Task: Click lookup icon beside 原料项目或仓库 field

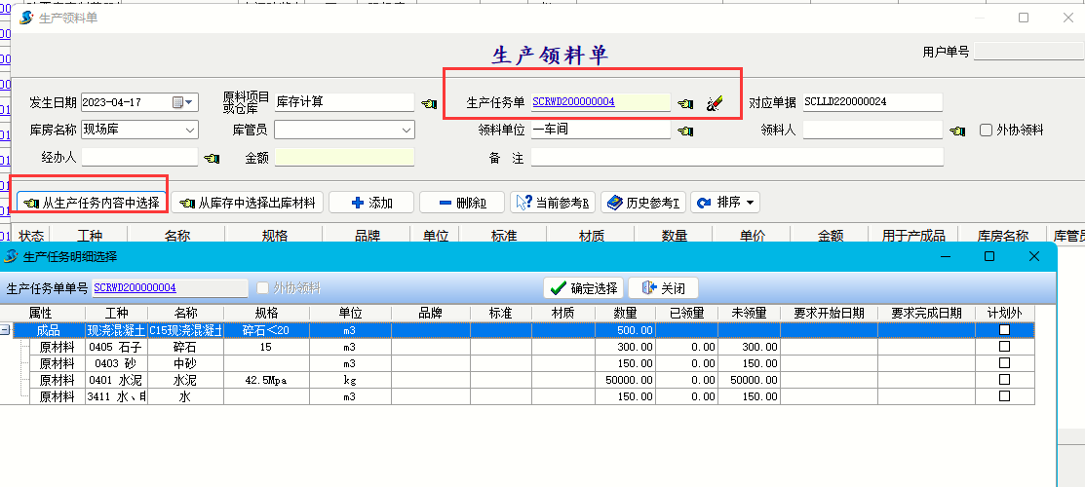Action: [429, 103]
